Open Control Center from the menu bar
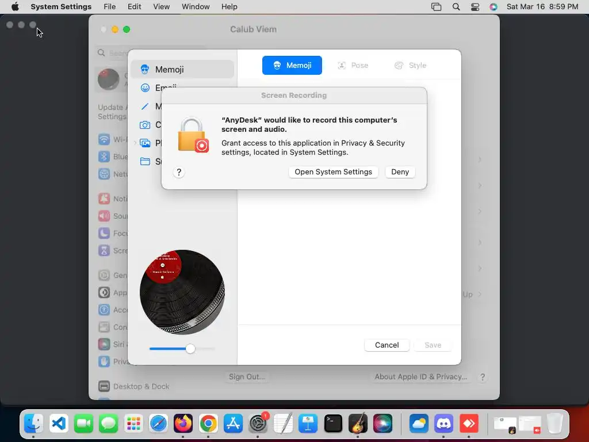 [475, 7]
